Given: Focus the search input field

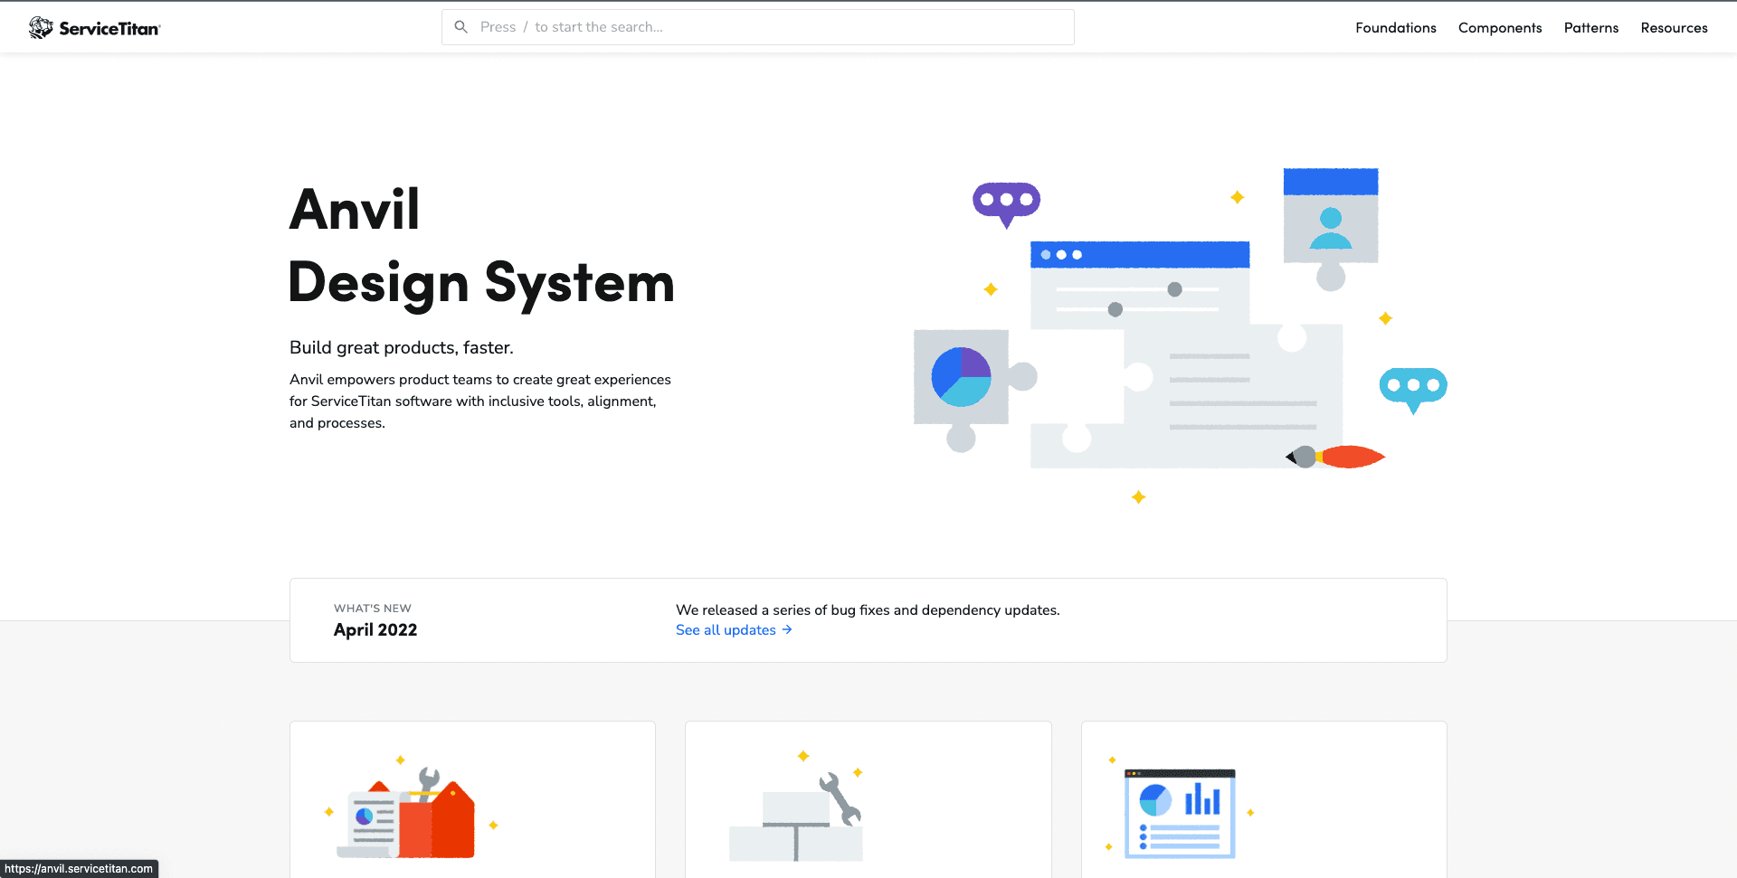Looking at the screenshot, I should pyautogui.click(x=758, y=27).
